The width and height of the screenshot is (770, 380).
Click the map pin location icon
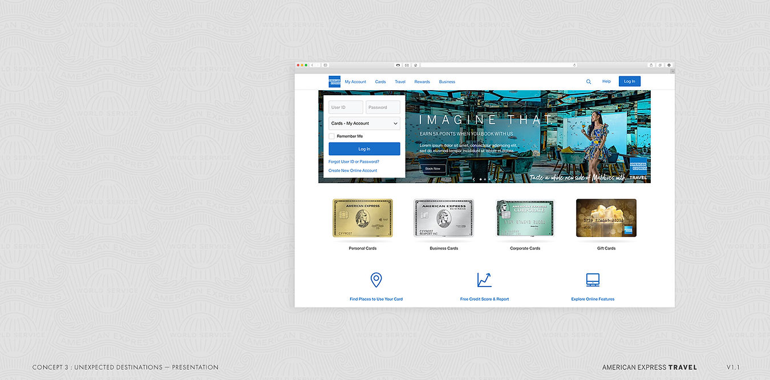[x=376, y=280]
